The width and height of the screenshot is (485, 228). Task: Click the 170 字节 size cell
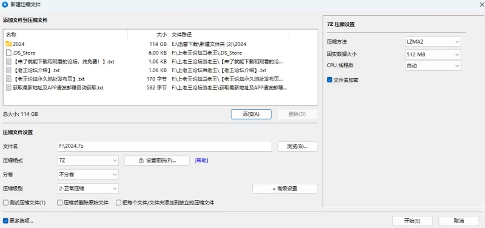(157, 79)
